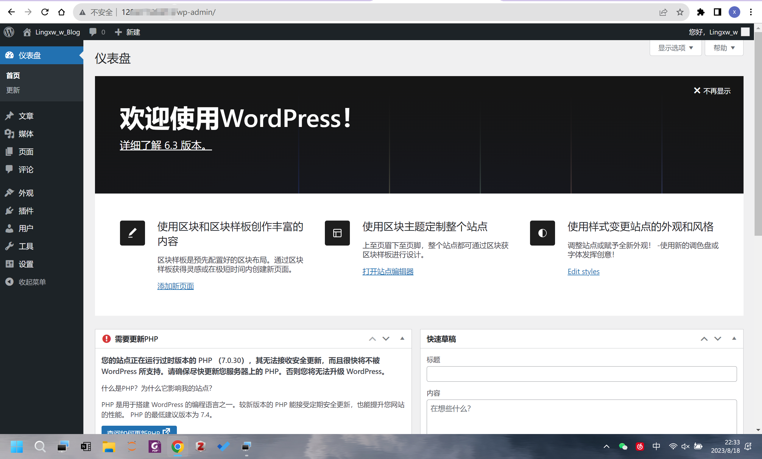Move 需要更新PHP widget down
The width and height of the screenshot is (762, 459).
(386, 339)
